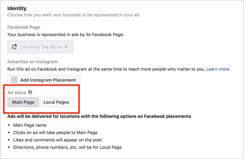Click the Ad Voice info icon
The image size is (244, 159).
(x=30, y=92)
